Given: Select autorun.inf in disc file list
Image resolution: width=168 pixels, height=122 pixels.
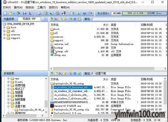Looking at the screenshot, I should [x=61, y=44].
